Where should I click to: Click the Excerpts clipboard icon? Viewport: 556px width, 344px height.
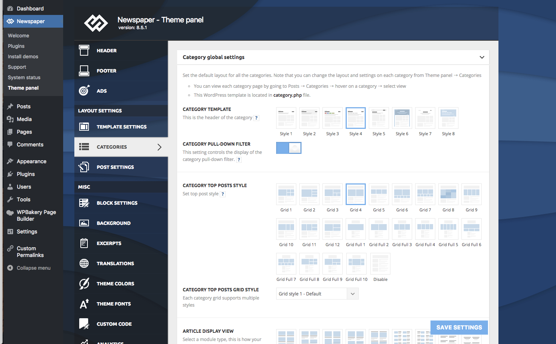pyautogui.click(x=84, y=243)
